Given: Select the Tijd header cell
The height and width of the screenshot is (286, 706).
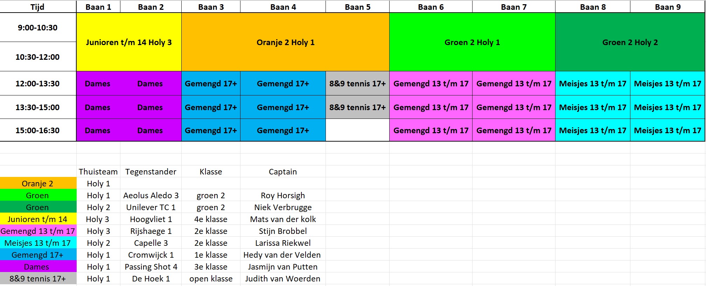Looking at the screenshot, I should pyautogui.click(x=38, y=7).
